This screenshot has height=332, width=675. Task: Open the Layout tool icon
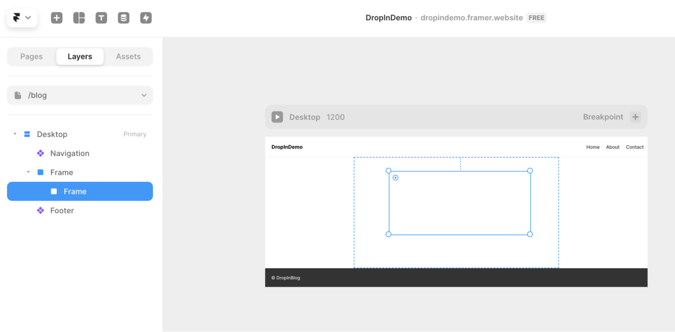79,18
